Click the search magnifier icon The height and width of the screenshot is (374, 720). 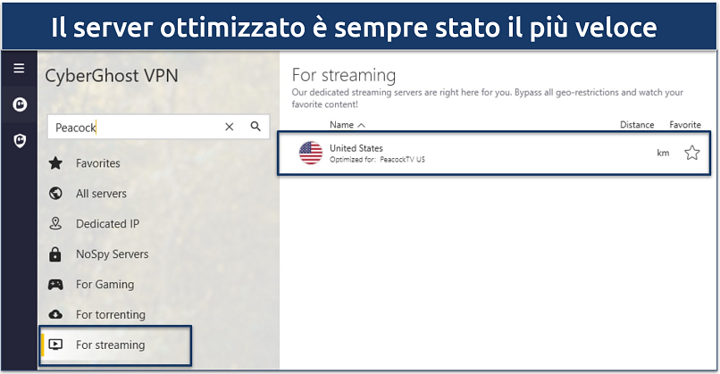point(255,126)
